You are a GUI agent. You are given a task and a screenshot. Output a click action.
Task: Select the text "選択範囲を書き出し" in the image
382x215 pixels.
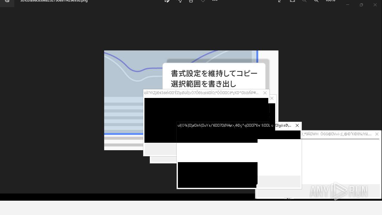204,84
